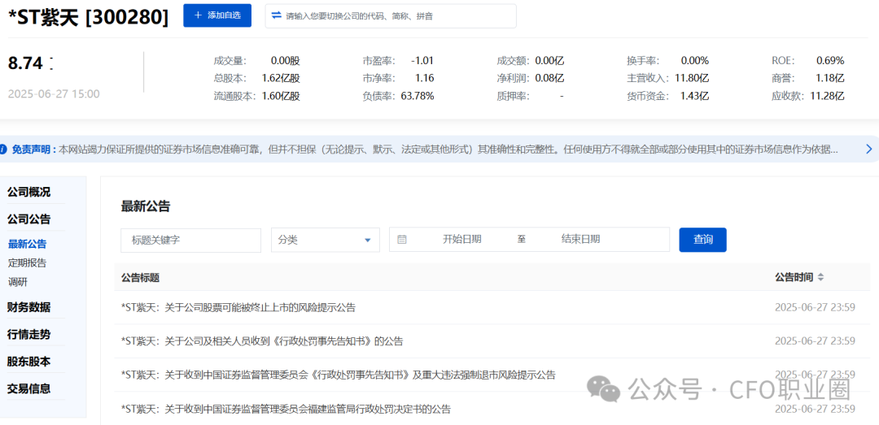Image resolution: width=879 pixels, height=425 pixels.
Task: Open the 分类 category dropdown
Action: click(325, 240)
